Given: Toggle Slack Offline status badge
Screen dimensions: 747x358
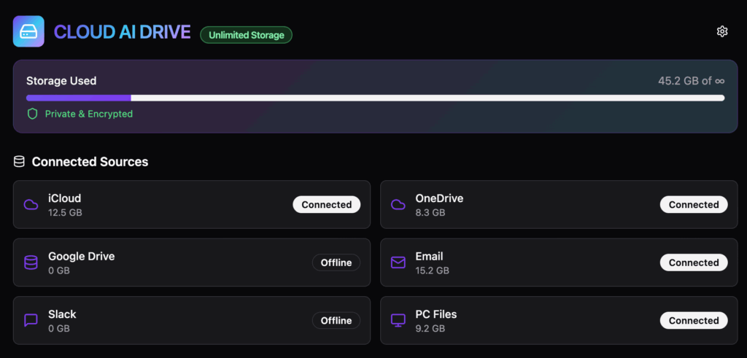Looking at the screenshot, I should tap(336, 320).
